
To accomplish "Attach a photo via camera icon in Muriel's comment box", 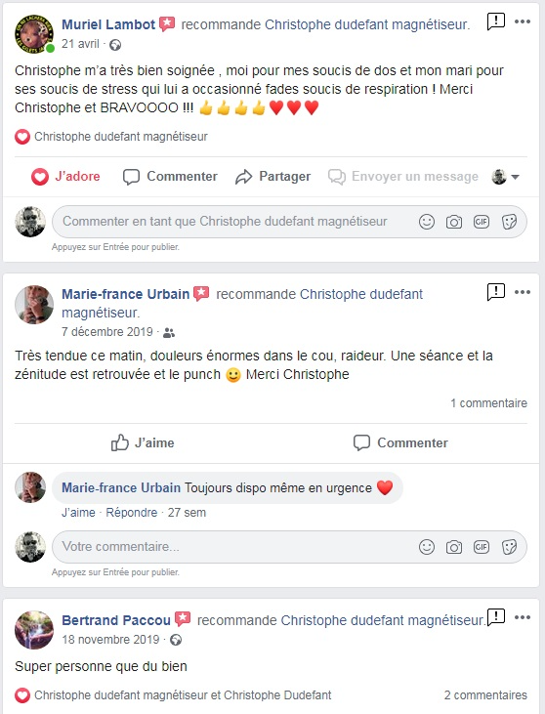I will click(454, 222).
